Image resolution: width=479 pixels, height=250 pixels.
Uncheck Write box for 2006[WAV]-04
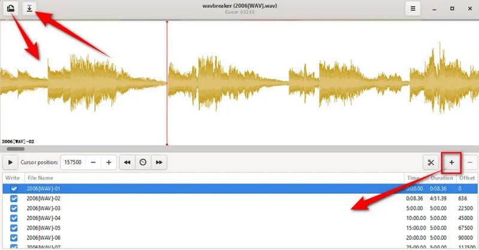[x=14, y=218]
